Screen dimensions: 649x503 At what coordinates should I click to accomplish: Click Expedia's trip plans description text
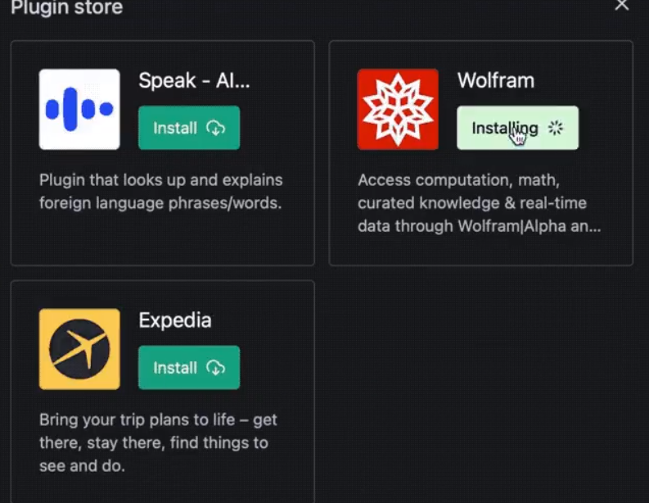pos(158,442)
